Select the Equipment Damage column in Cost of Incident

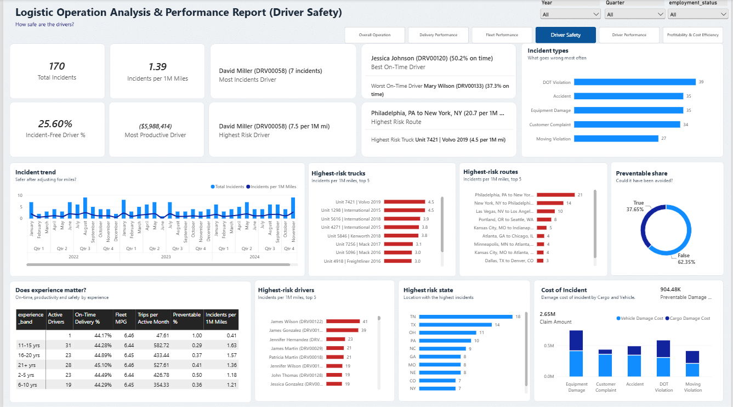pyautogui.click(x=576, y=353)
